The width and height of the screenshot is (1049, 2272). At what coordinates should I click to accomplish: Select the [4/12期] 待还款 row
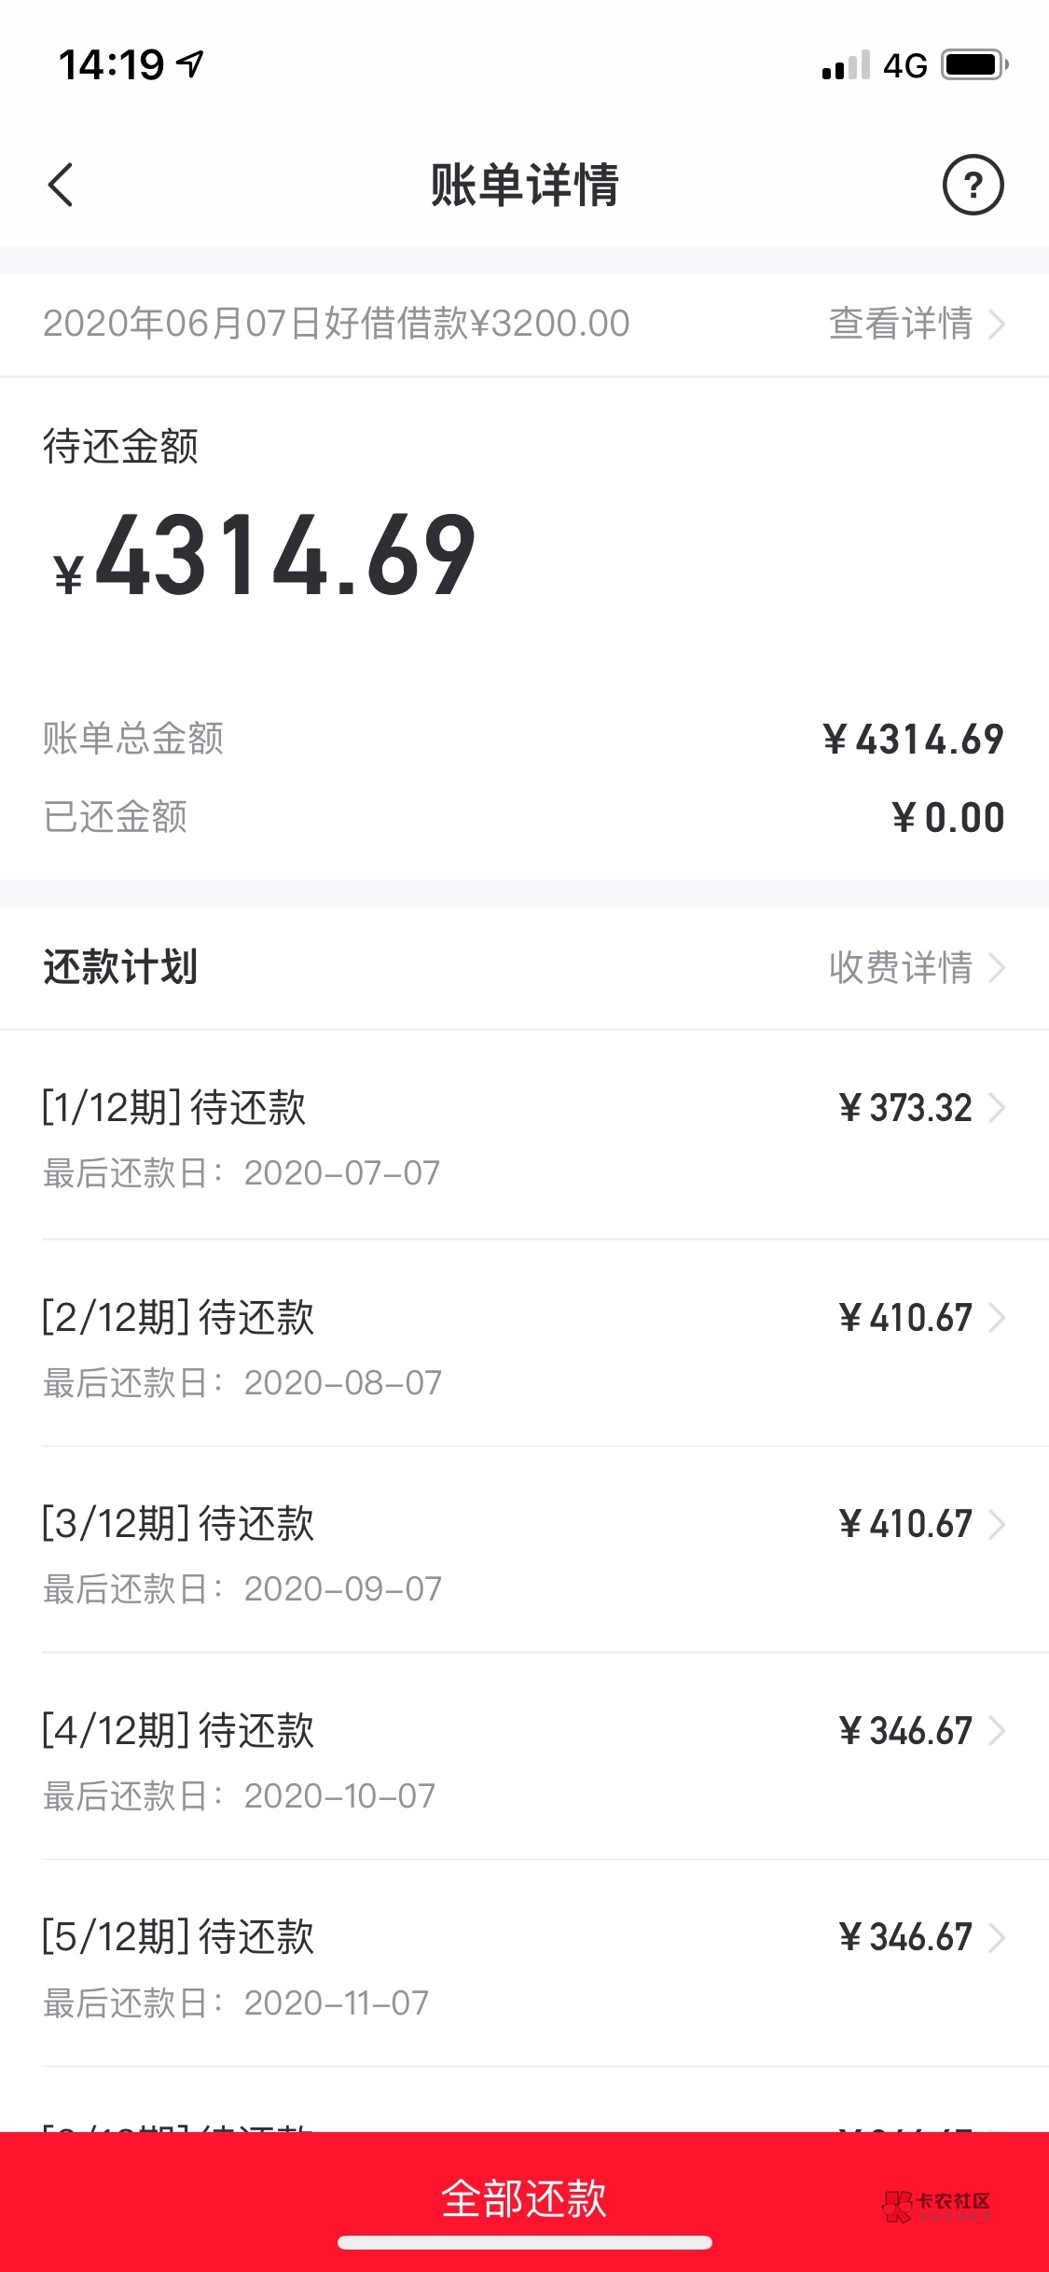pyautogui.click(x=178, y=1731)
